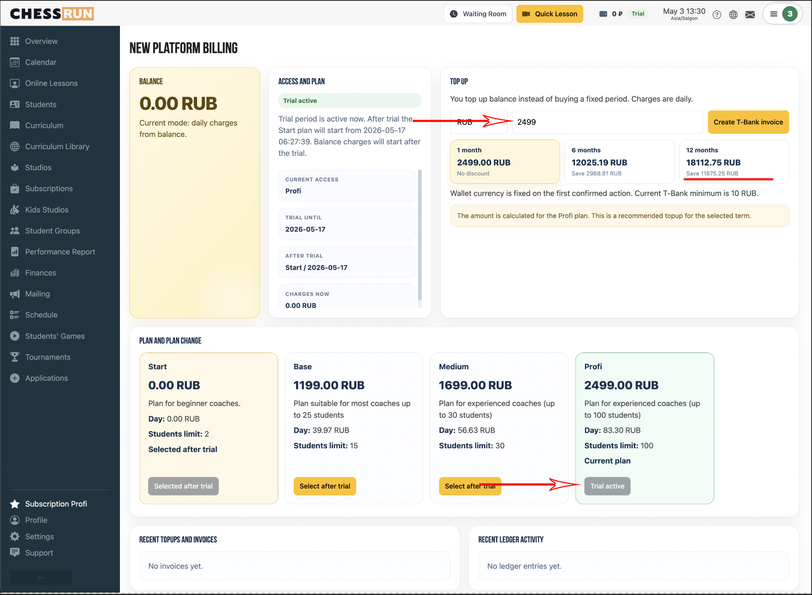
Task: Open the help question mark icon
Action: (x=717, y=15)
